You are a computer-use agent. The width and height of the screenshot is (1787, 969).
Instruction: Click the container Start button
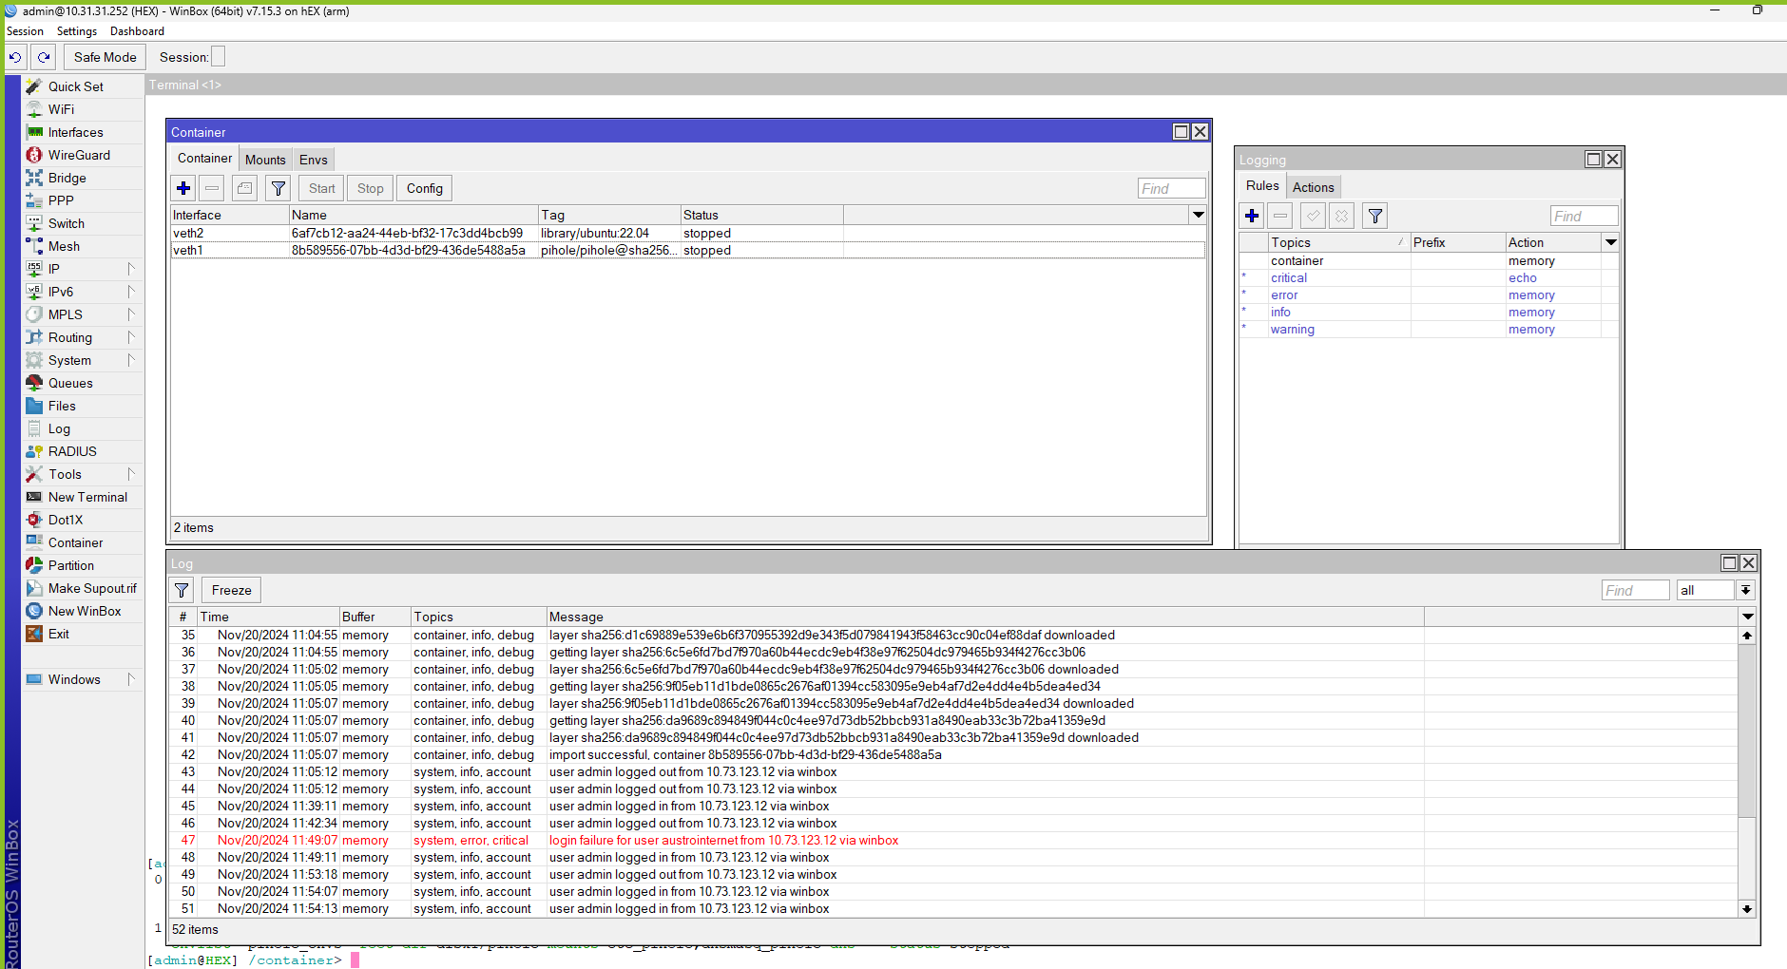click(321, 188)
